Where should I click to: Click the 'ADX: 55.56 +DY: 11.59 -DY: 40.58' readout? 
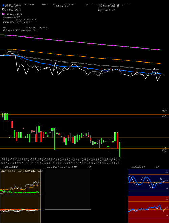pos(22,171)
